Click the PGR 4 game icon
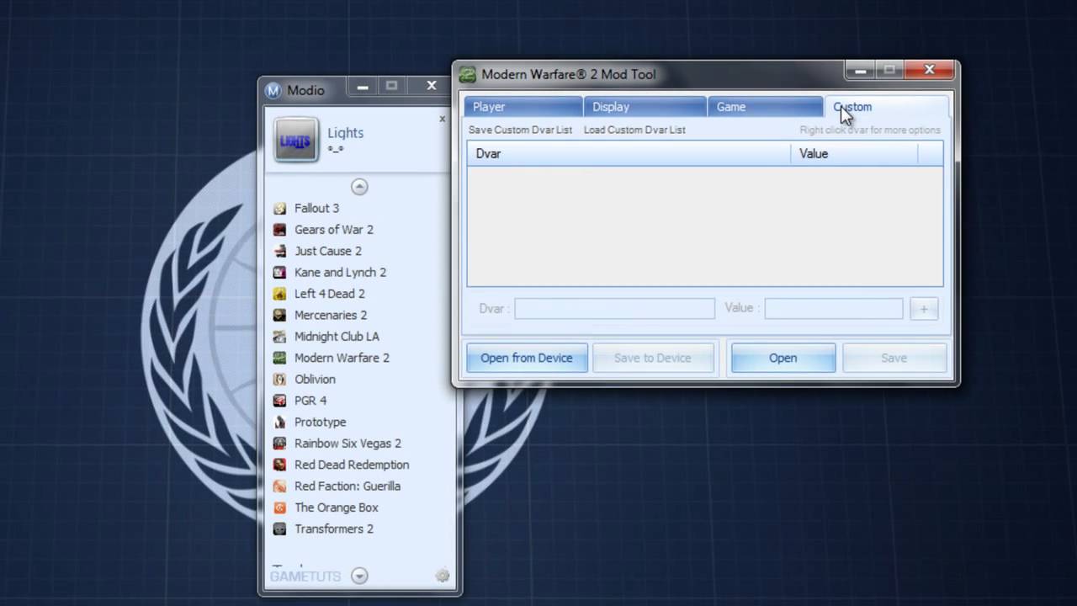Viewport: 1077px width, 606px height. (x=279, y=401)
